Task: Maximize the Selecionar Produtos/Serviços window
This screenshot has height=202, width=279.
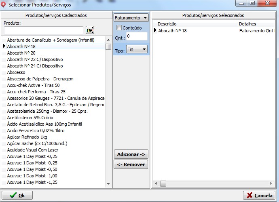Action: click(252, 3)
